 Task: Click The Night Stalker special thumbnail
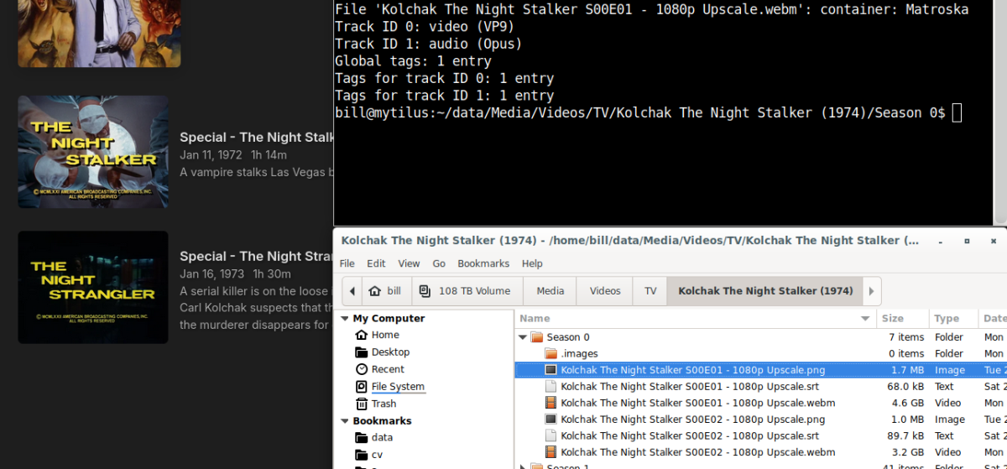pyautogui.click(x=93, y=152)
